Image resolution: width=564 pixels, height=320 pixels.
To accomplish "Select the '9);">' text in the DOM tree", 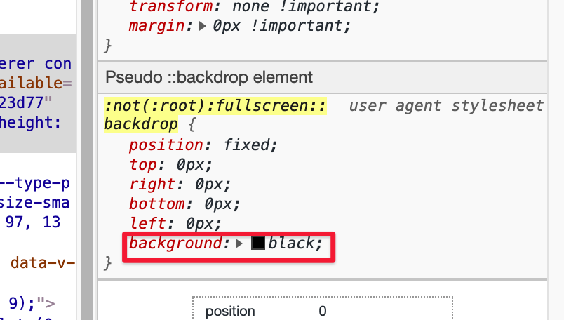I will click(32, 303).
